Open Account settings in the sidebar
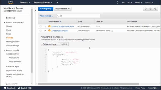The image size is (161, 90). point(13,45)
